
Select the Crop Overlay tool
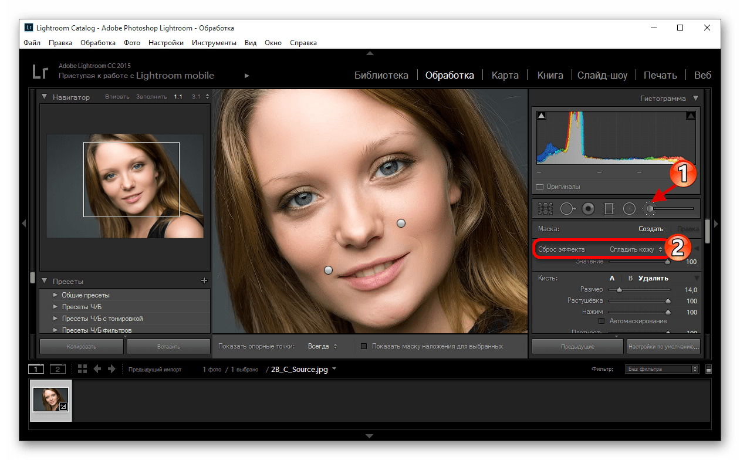pos(546,208)
